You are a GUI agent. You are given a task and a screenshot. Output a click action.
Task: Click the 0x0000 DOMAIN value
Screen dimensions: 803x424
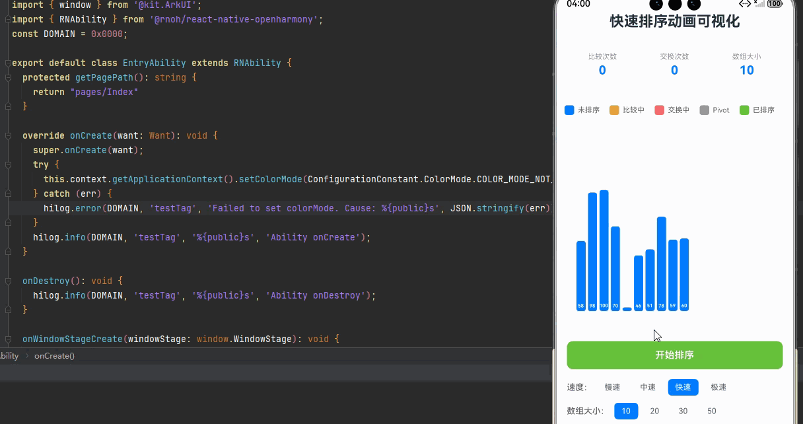tap(107, 34)
